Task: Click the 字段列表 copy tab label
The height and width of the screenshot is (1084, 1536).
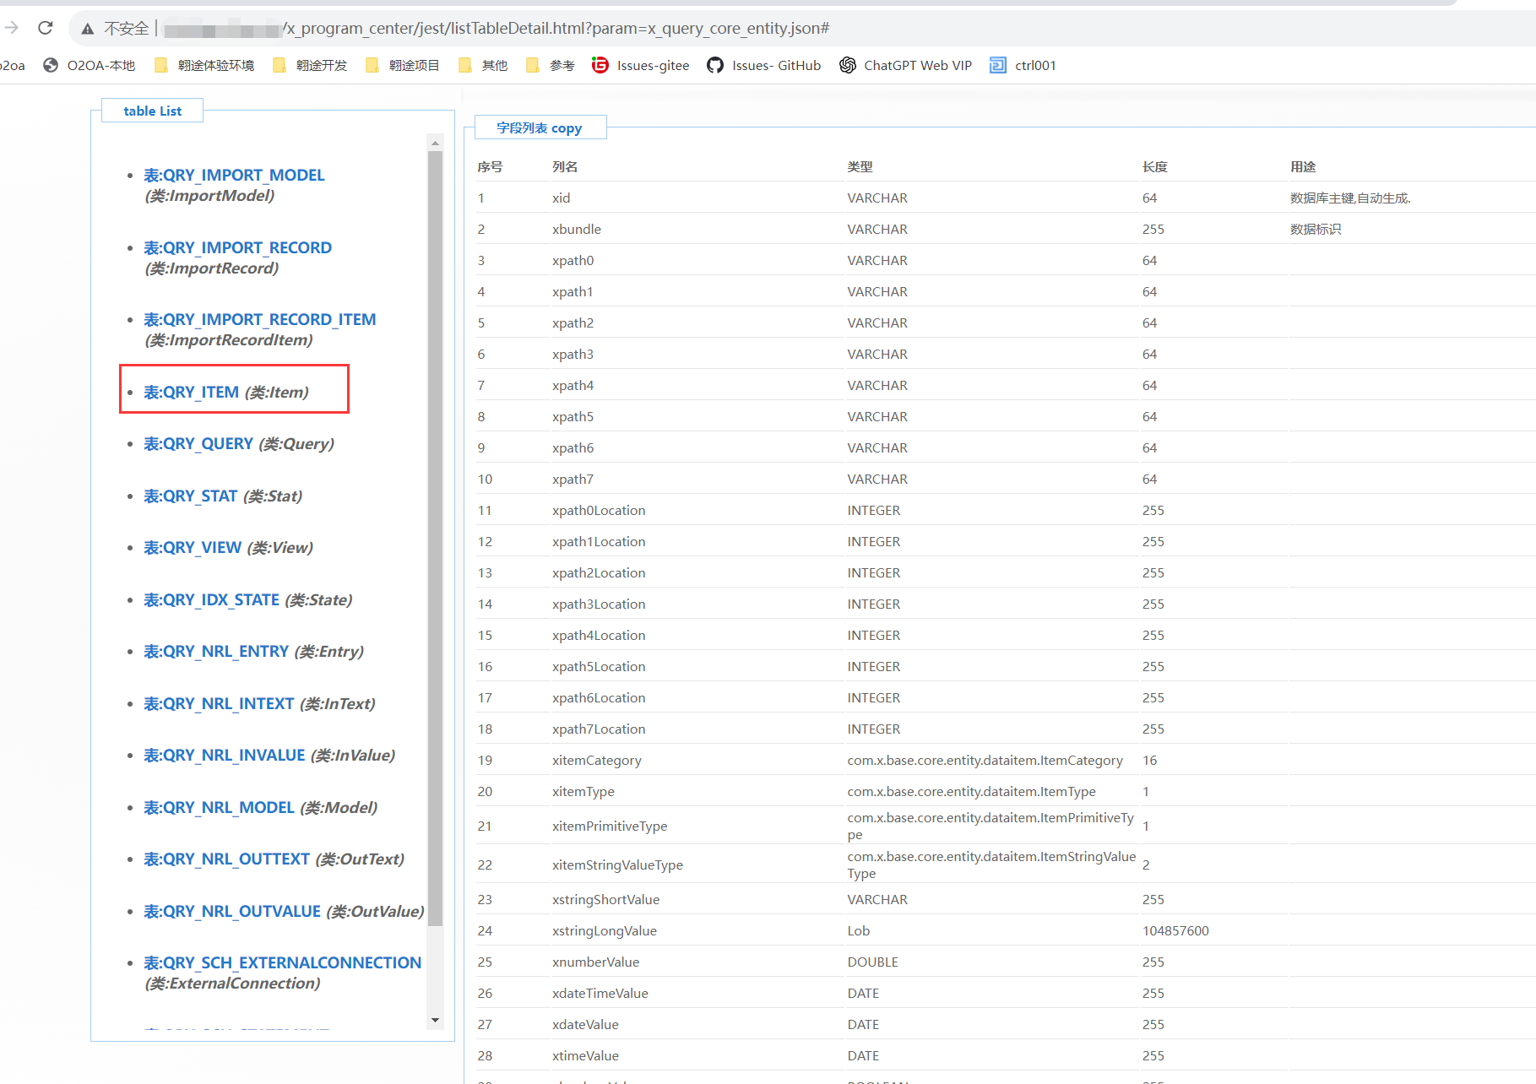Action: pos(540,127)
